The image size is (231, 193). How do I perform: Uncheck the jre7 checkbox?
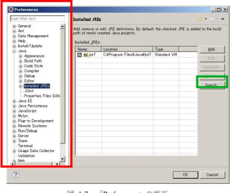coord(79,55)
